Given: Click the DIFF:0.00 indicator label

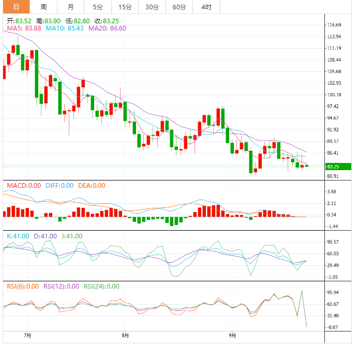Looking at the screenshot, I should click(x=59, y=186).
